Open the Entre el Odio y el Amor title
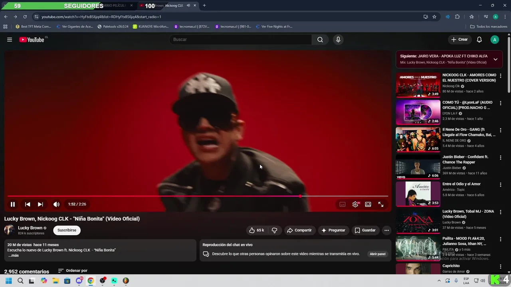Screen dimensions: 511x287 461,184
